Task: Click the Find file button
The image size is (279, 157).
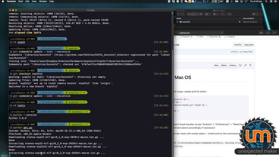Action: [x=238, y=44]
